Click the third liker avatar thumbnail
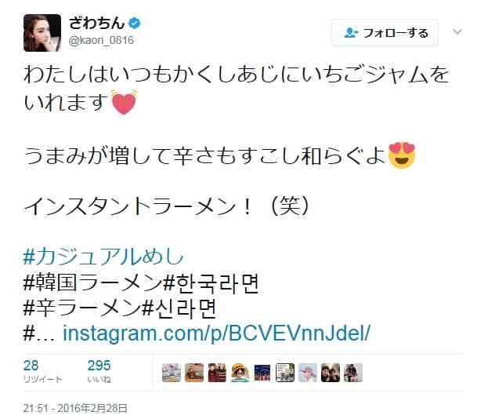The image size is (488, 419). click(217, 373)
